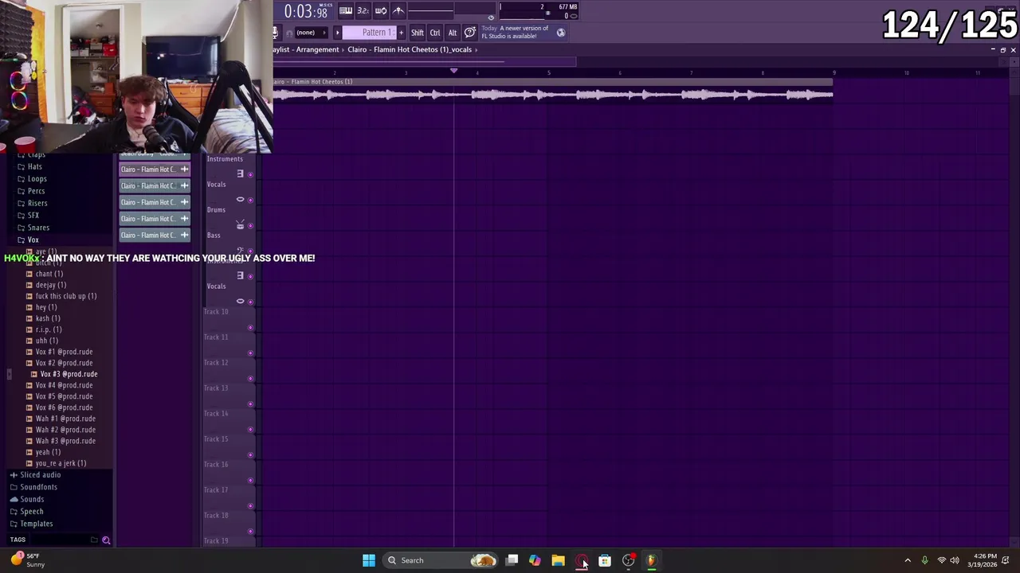Click the Bass track clef icon

(240, 251)
